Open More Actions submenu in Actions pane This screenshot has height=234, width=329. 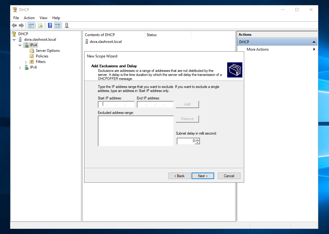pos(258,49)
